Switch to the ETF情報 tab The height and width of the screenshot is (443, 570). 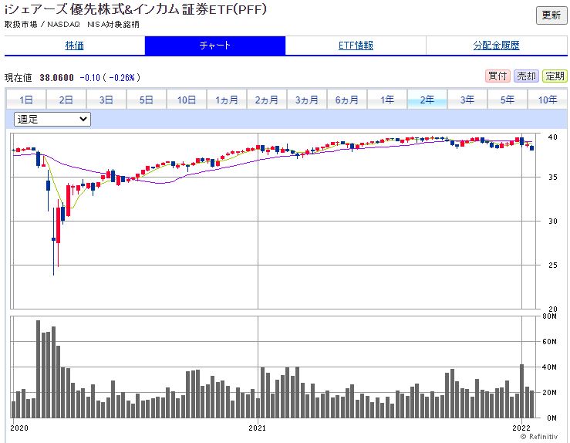coord(356,46)
